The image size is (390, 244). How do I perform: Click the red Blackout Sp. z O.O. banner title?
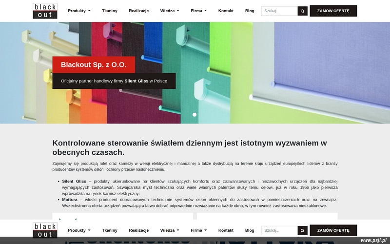[94, 65]
